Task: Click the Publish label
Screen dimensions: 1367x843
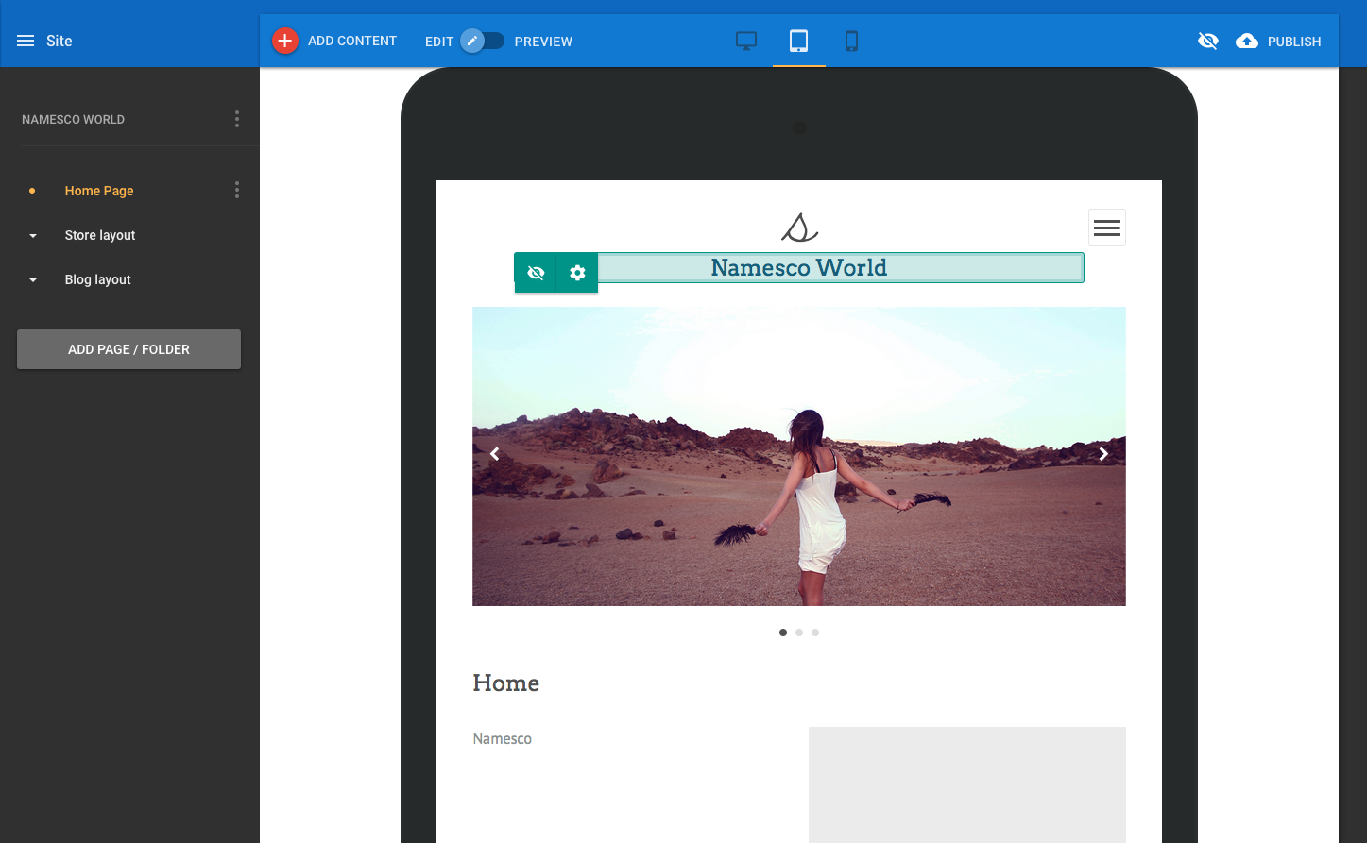Action: 1294,42
